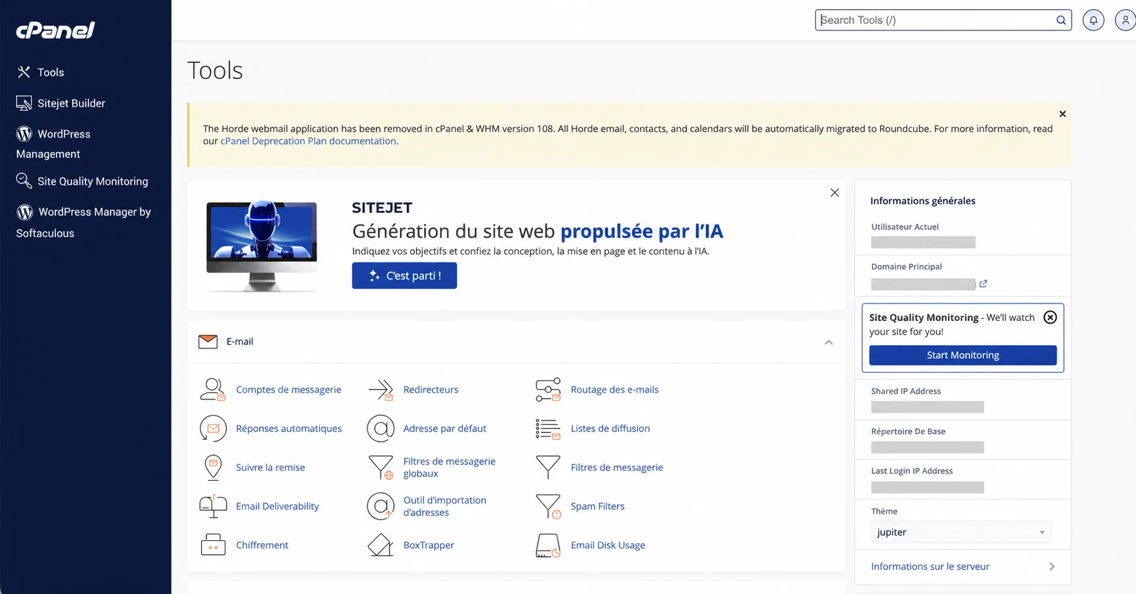The image size is (1136, 594).
Task: Dismiss the Horde webmail warning banner
Action: [x=1063, y=114]
